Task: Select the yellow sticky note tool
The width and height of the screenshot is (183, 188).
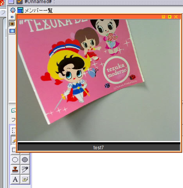Action: 25,179
